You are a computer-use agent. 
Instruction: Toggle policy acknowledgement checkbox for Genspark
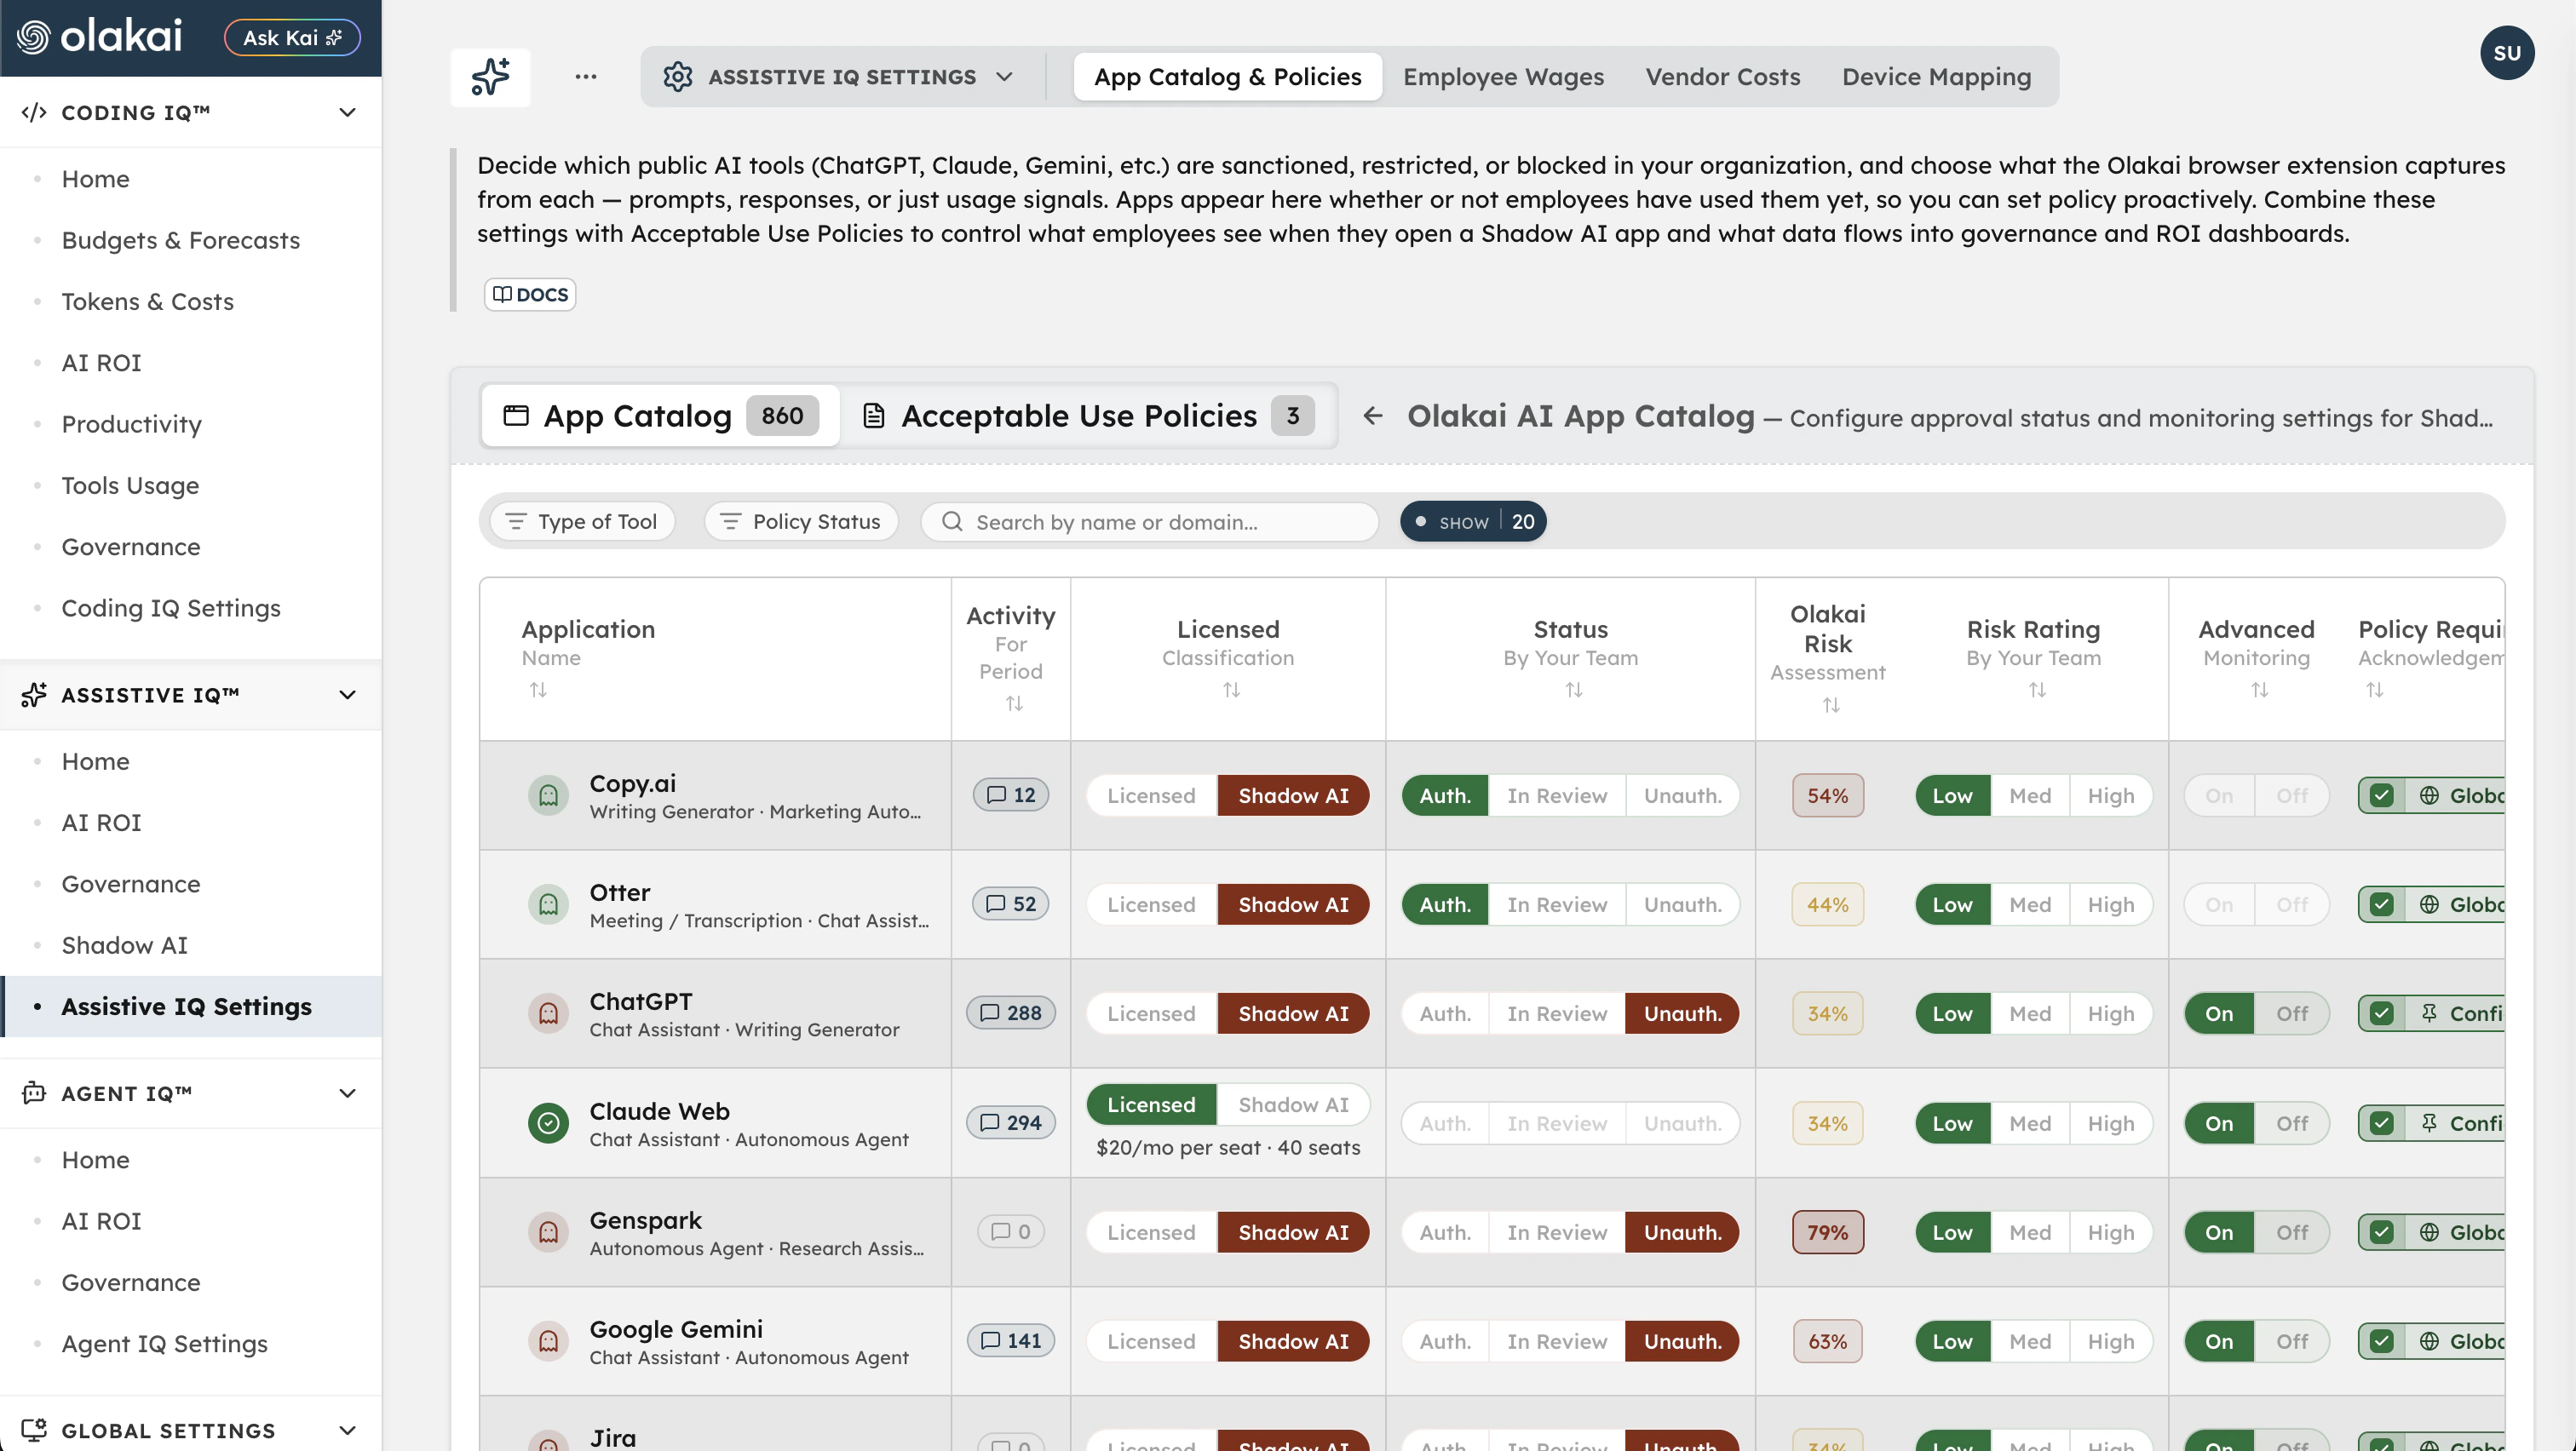coord(2382,1232)
